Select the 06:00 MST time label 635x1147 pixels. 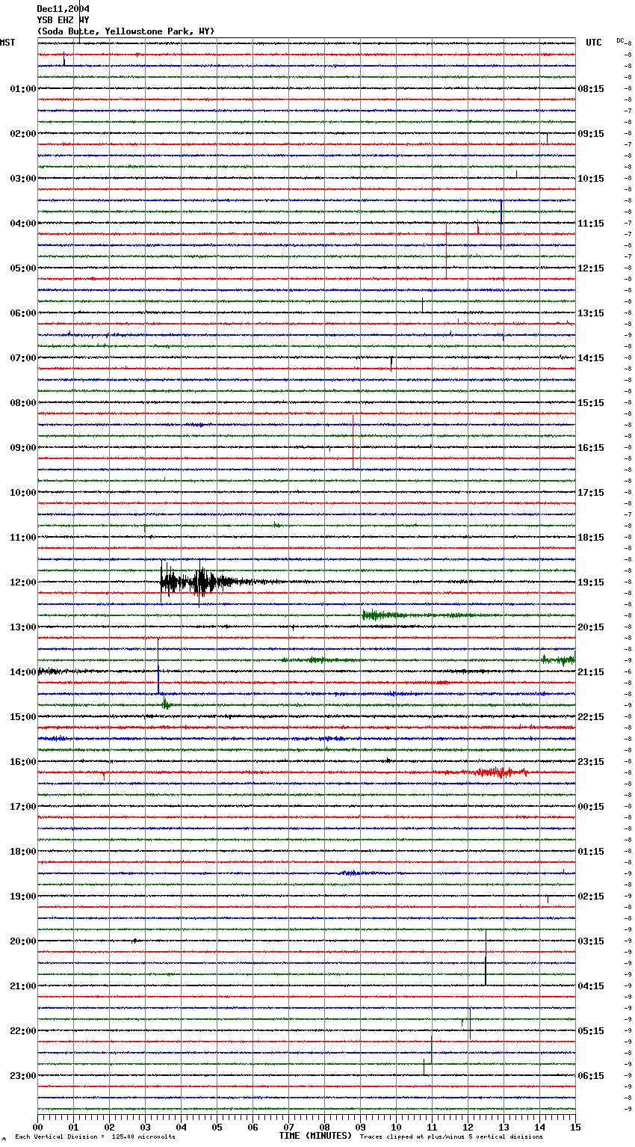click(23, 313)
